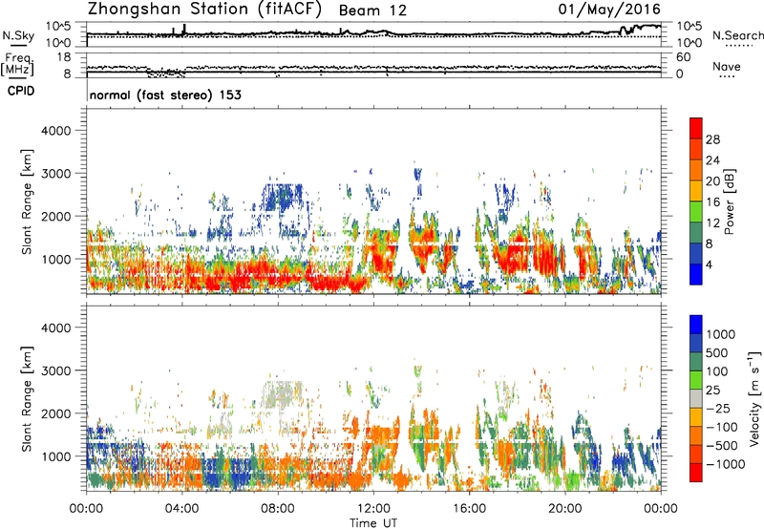Pick the gray −25 to 25 velocity segment
Viewport: 764px width, 529px height.
click(696, 399)
